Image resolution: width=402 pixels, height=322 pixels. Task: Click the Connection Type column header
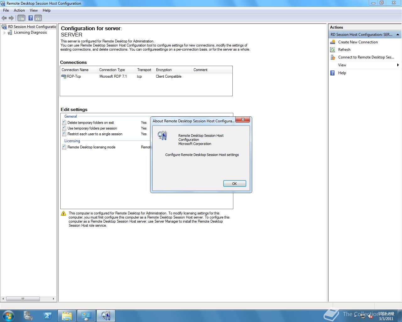coord(117,70)
